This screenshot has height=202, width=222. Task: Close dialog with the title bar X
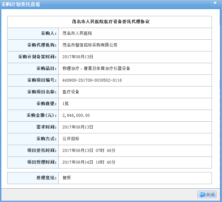(215, 3)
